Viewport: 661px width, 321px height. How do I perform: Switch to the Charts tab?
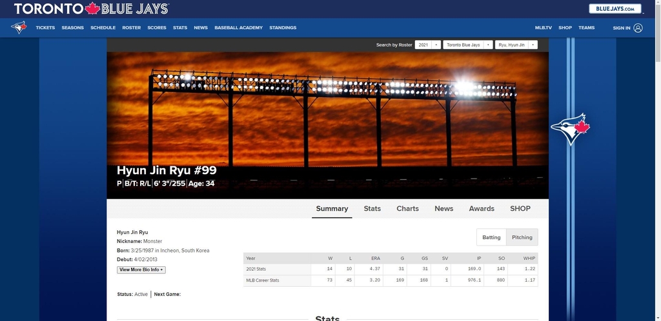tap(407, 208)
